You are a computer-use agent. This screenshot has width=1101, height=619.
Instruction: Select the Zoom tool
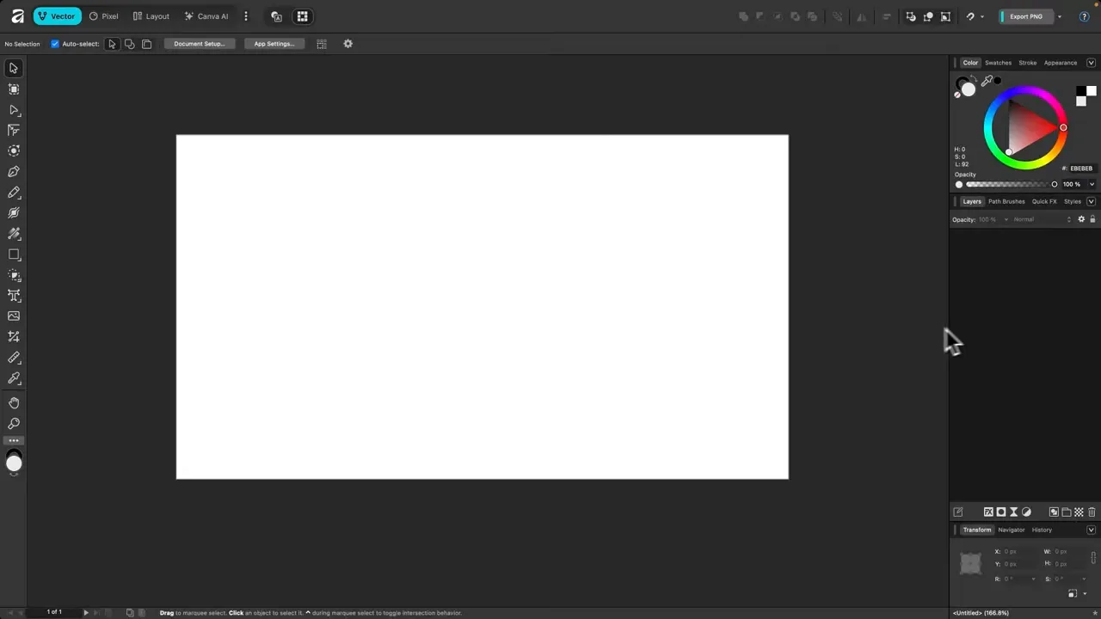tap(14, 423)
